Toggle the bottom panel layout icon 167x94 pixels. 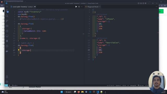pos(141,3)
